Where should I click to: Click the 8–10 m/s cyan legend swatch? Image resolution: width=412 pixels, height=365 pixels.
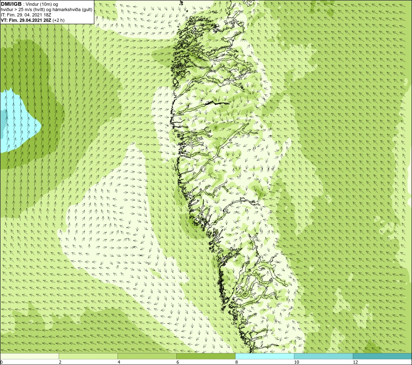point(265,356)
